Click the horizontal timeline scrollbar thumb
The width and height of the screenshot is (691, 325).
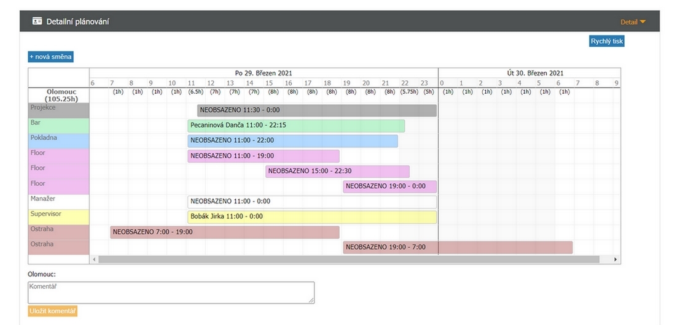(x=348, y=259)
